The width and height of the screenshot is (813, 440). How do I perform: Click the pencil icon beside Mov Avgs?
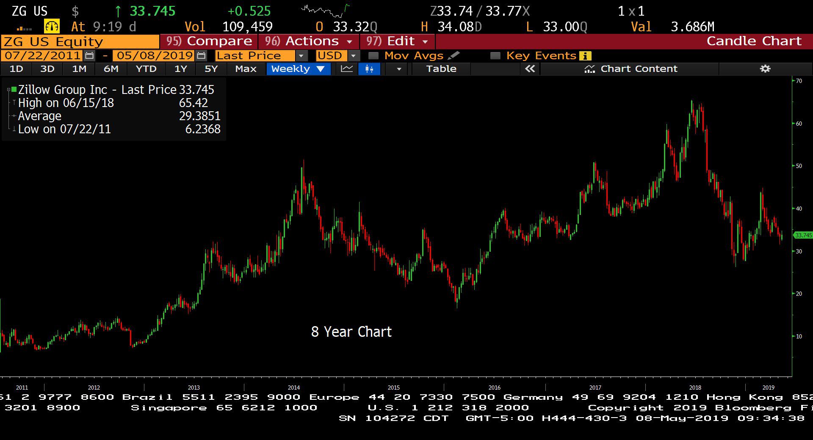point(454,55)
